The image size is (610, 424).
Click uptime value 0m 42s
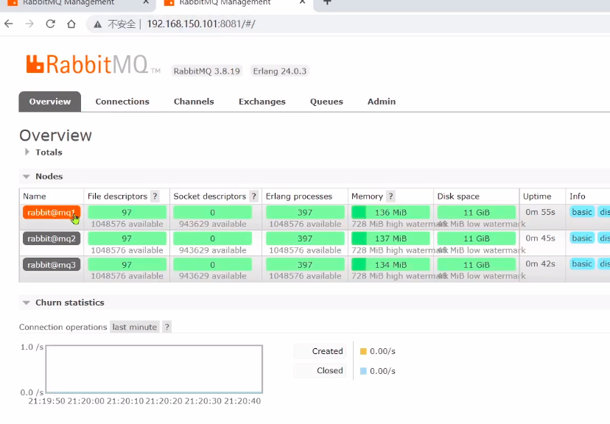(x=540, y=264)
